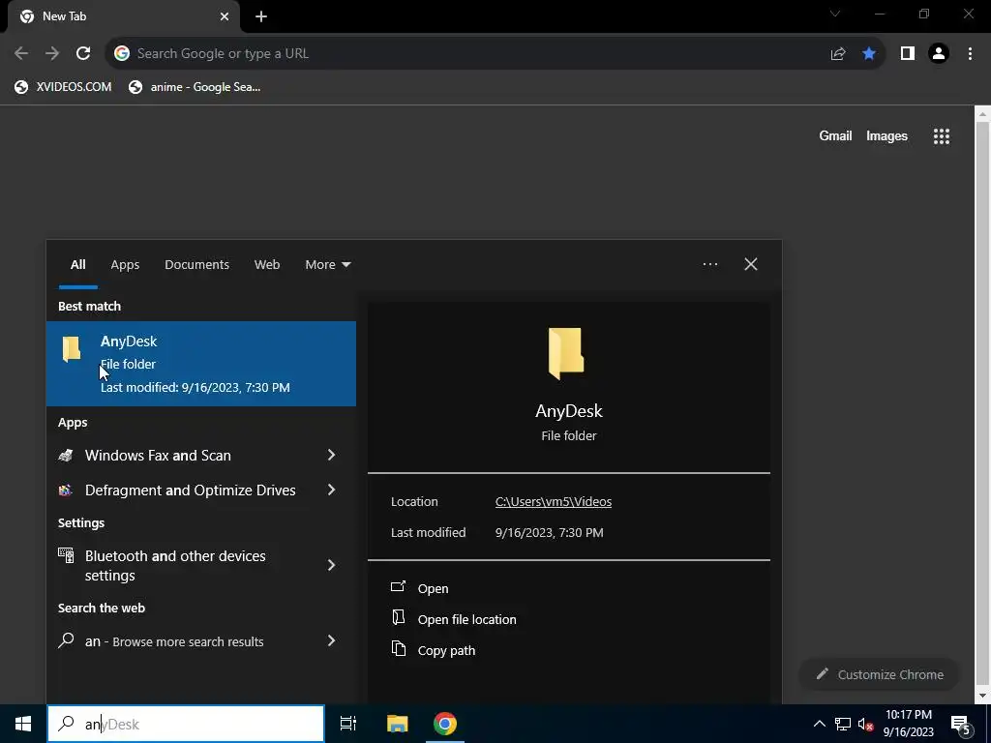Select the All search tab
This screenshot has height=743, width=991.
coord(77,265)
